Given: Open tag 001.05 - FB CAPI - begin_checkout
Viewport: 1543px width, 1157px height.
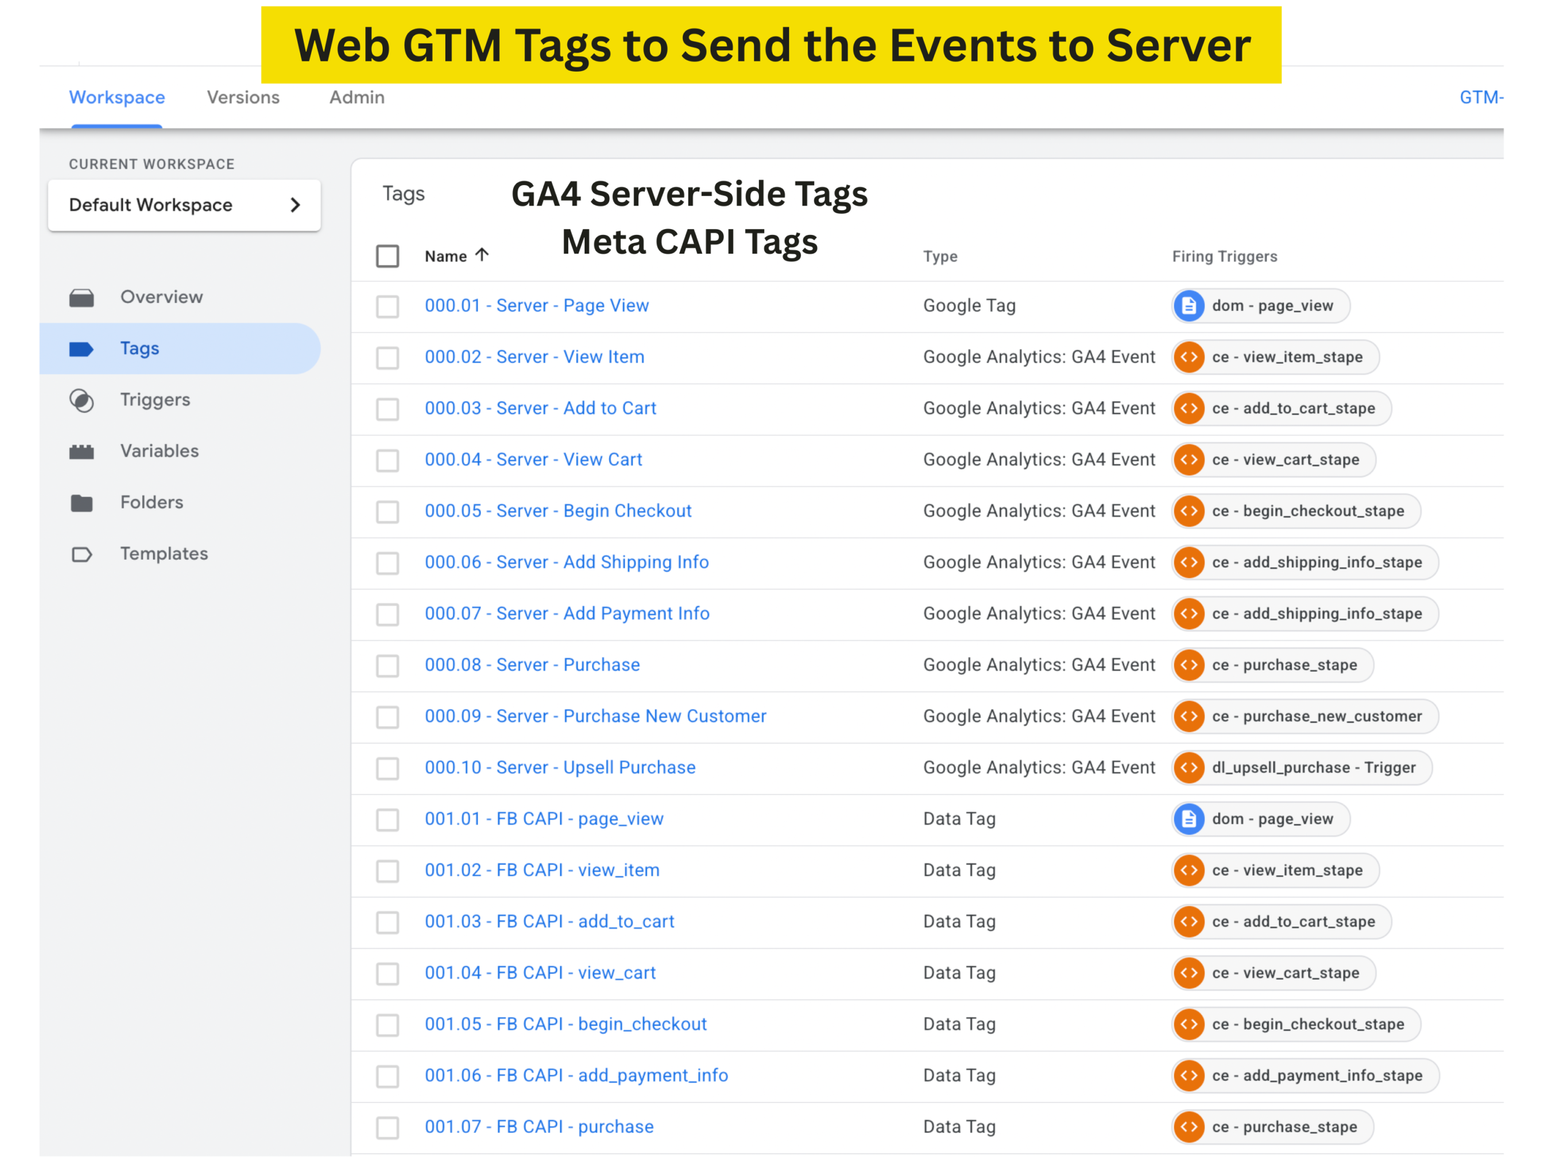Looking at the screenshot, I should click(x=565, y=1024).
